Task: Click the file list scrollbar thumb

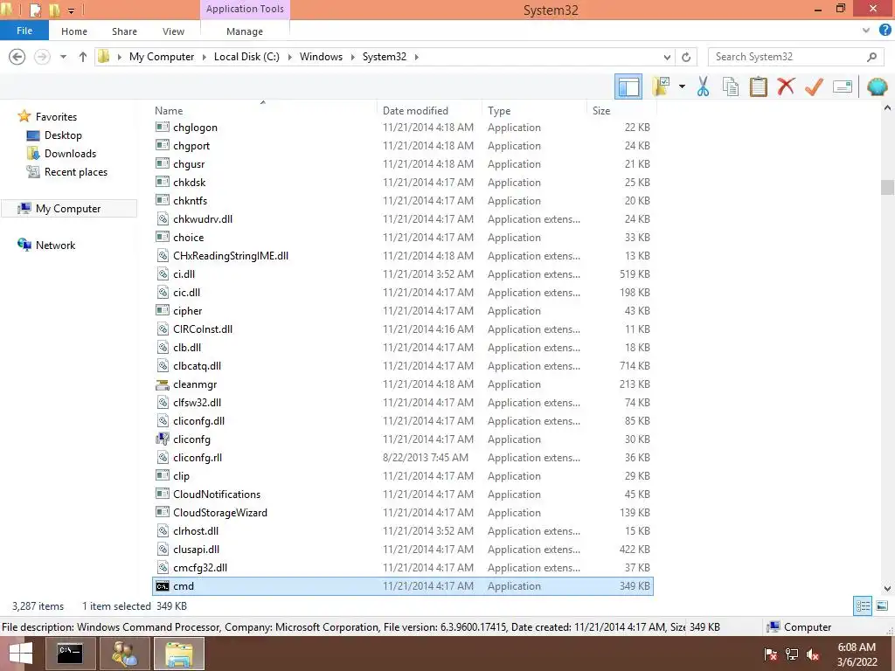Action: point(887,187)
